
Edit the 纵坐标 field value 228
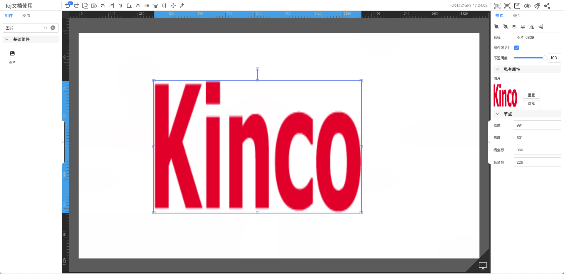538,162
